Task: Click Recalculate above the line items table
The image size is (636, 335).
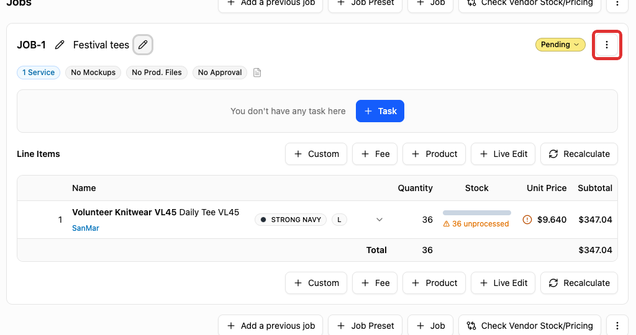Action: [579, 154]
